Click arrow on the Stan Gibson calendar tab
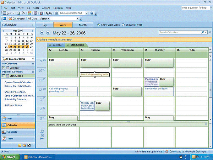This screenshot has height=160, width=213. [68, 45]
